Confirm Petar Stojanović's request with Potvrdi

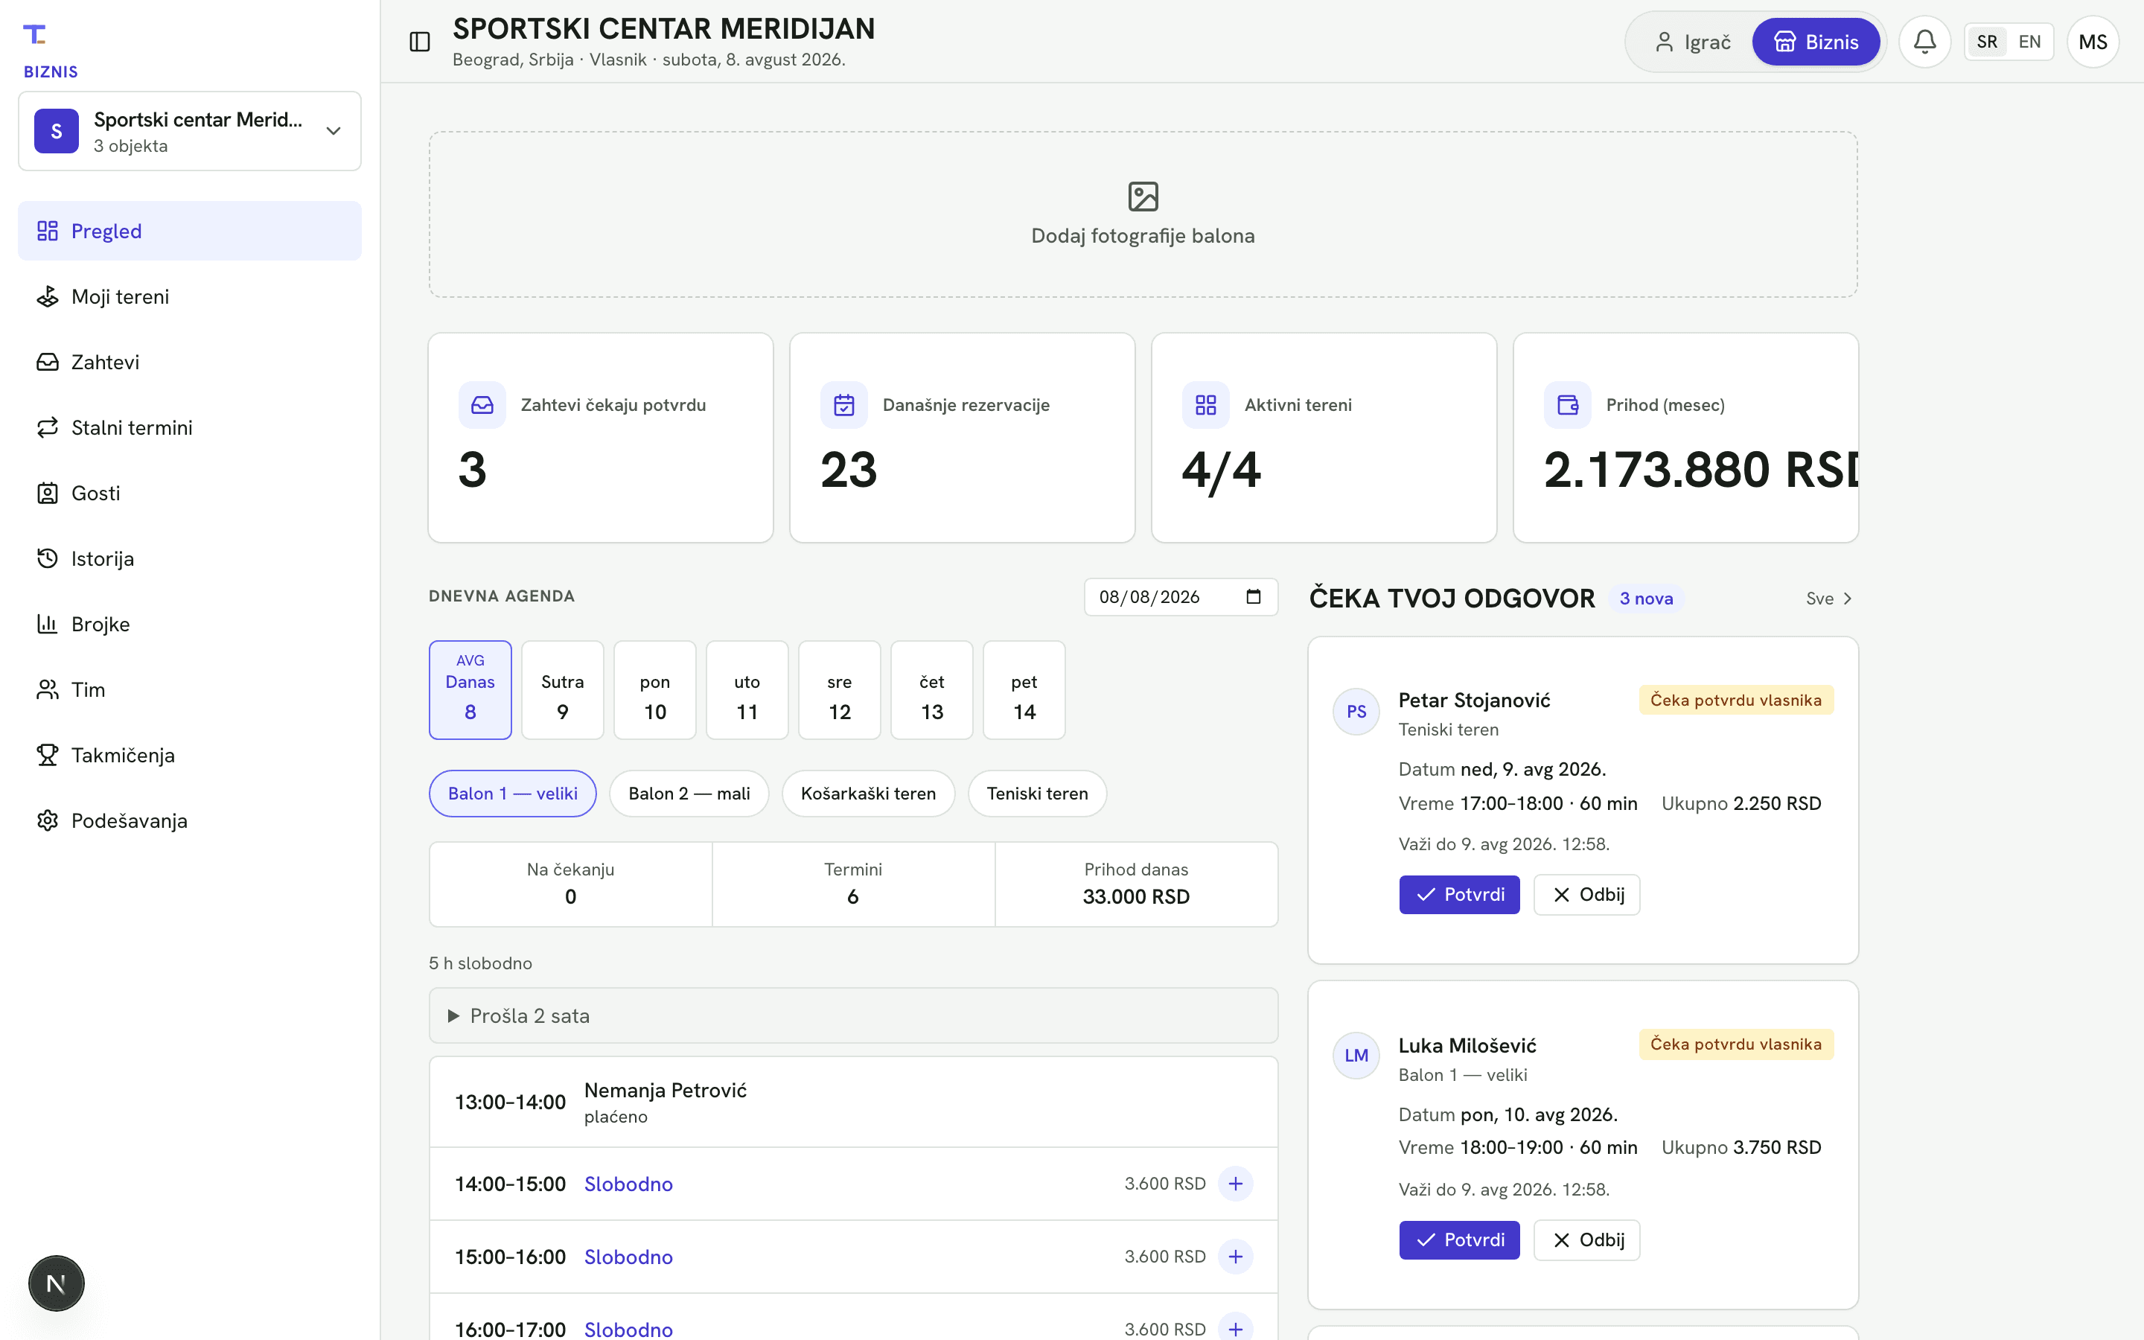1458,895
